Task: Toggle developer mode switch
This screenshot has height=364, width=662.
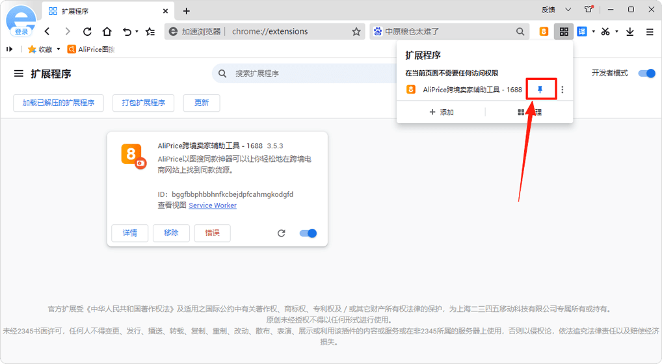Action: pyautogui.click(x=646, y=73)
